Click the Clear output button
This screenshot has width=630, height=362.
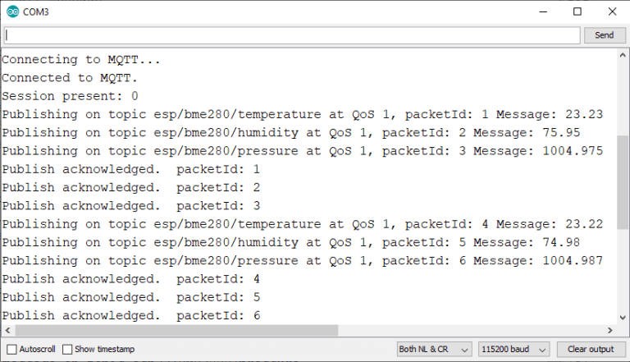[x=591, y=349]
